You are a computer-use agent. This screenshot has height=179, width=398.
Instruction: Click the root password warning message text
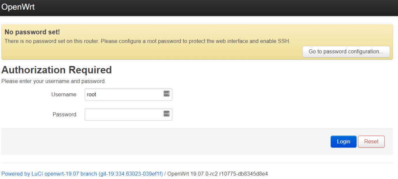coord(147,41)
